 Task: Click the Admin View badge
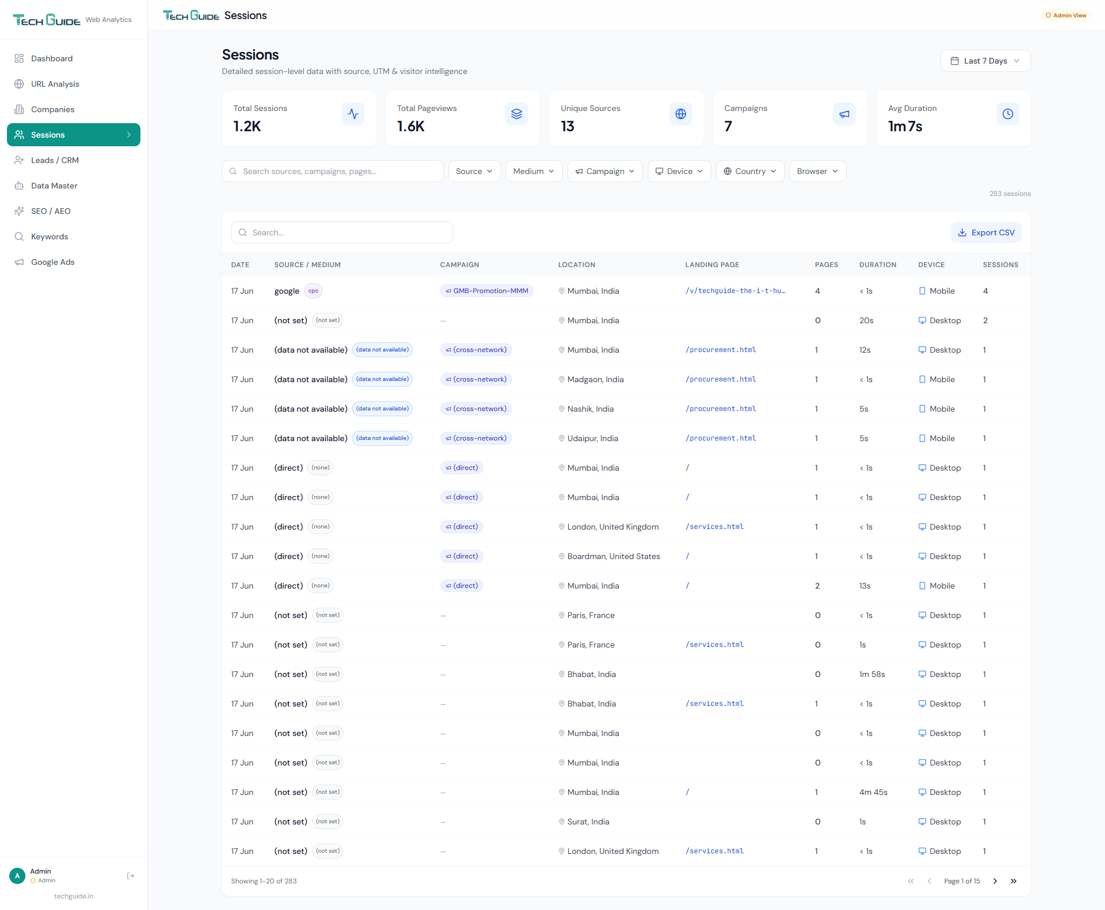(1066, 16)
